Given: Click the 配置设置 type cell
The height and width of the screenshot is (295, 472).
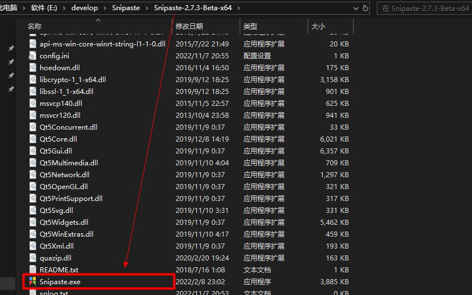Looking at the screenshot, I should [257, 56].
